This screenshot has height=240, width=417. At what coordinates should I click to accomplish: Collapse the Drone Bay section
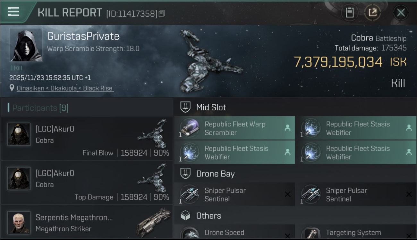215,174
